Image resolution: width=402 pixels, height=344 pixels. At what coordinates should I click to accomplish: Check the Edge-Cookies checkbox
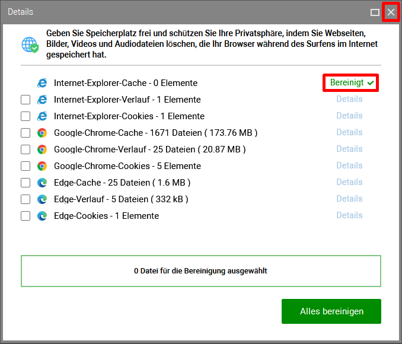point(25,216)
